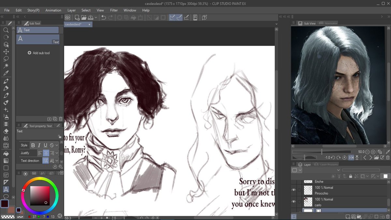Viewport: 391px width, 220px height.
Task: Click the carlo layer thumbnail
Action: coord(308,202)
